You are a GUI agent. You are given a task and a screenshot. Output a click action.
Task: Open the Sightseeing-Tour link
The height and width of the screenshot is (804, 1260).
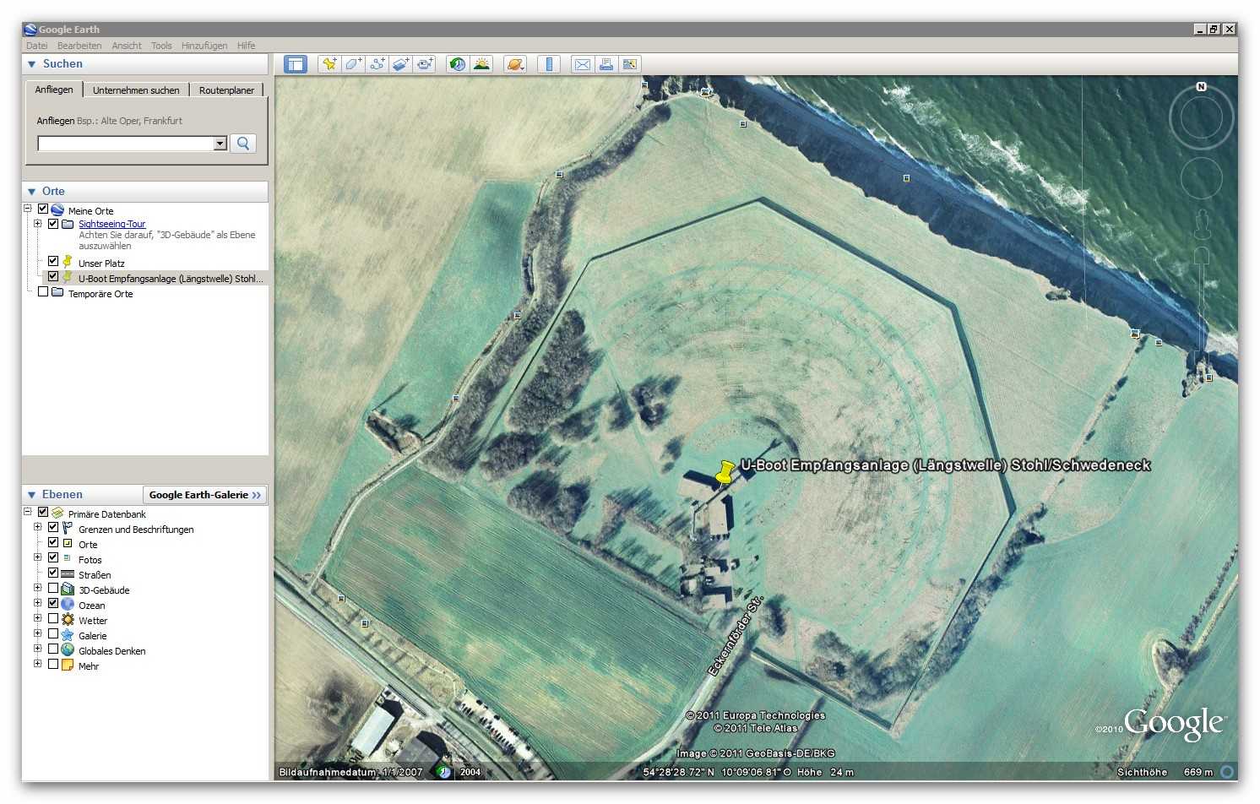tap(111, 224)
